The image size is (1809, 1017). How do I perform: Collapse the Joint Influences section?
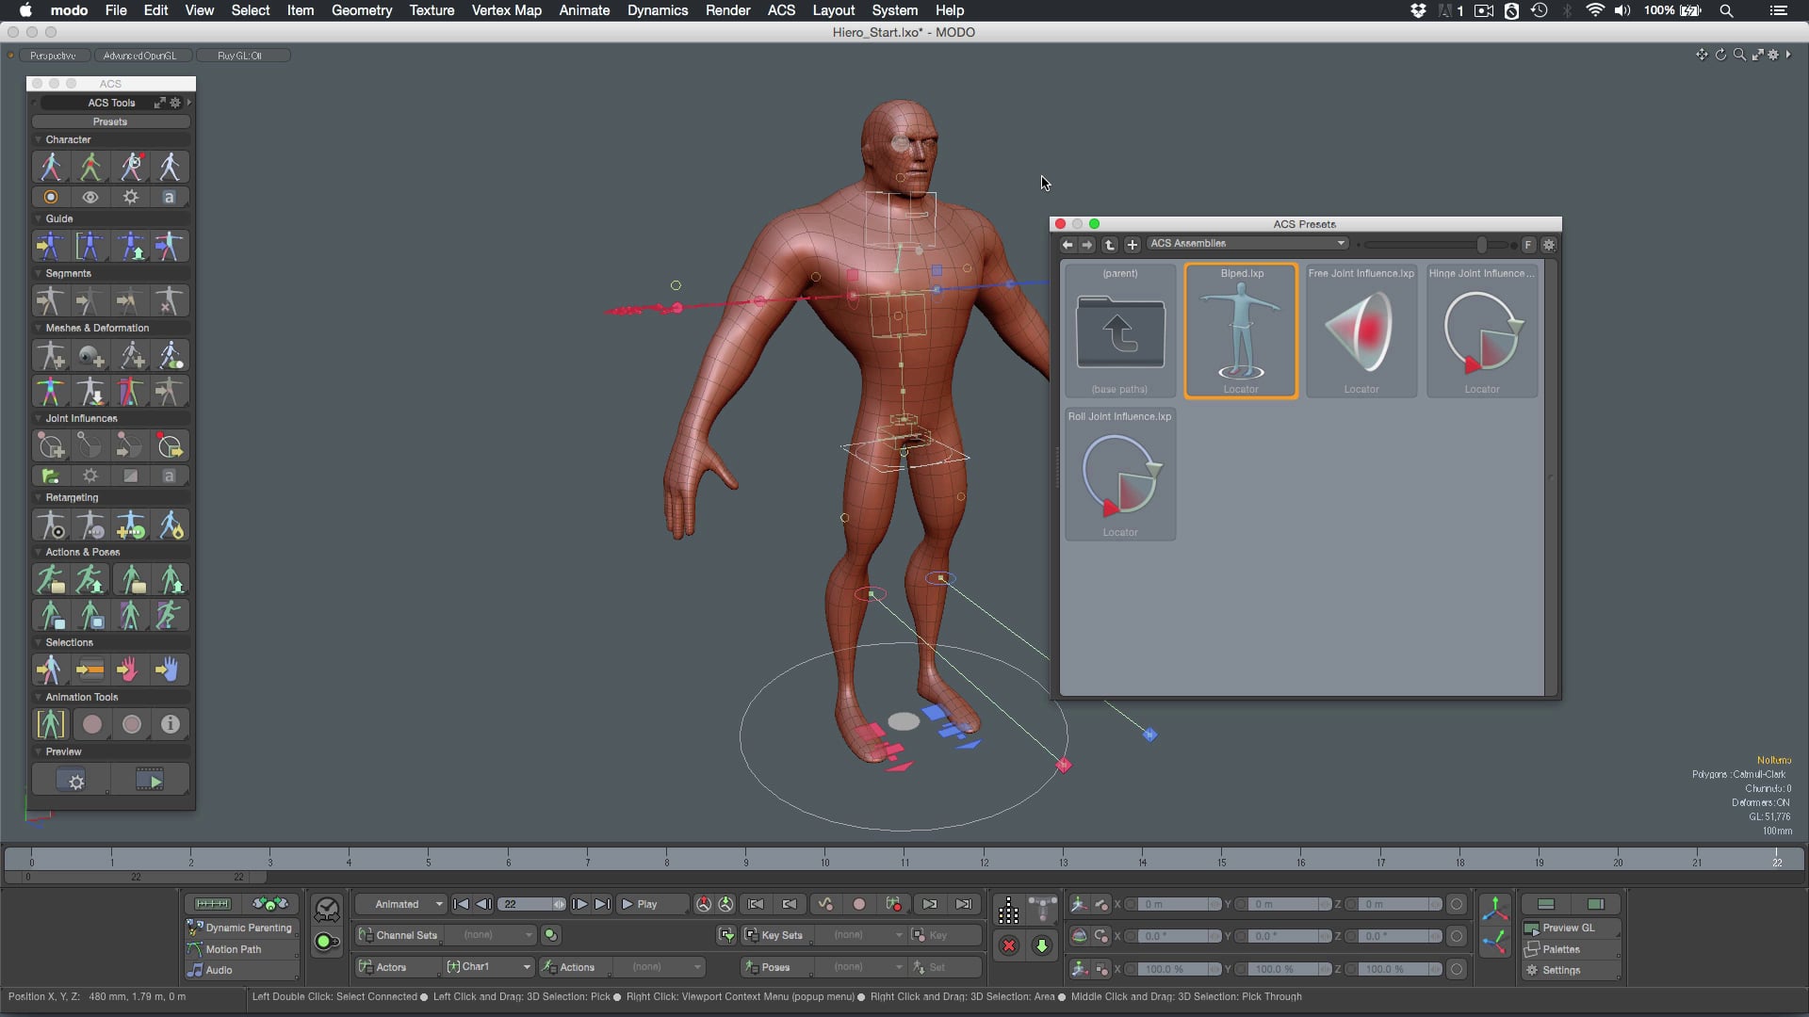(39, 418)
